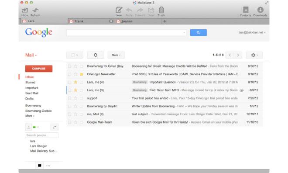The width and height of the screenshot is (288, 173).
Task: Star the support message
Action: click(75, 98)
